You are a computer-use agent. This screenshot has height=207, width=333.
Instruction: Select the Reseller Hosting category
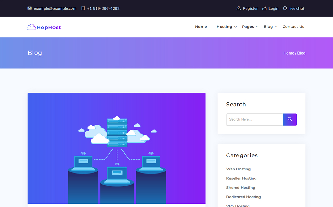click(241, 178)
